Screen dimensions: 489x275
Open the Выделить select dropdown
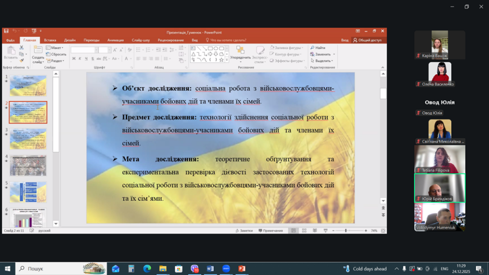(x=323, y=61)
